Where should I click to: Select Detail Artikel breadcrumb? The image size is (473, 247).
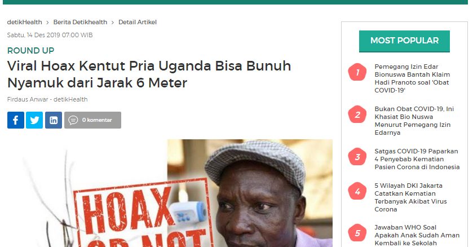coord(137,22)
